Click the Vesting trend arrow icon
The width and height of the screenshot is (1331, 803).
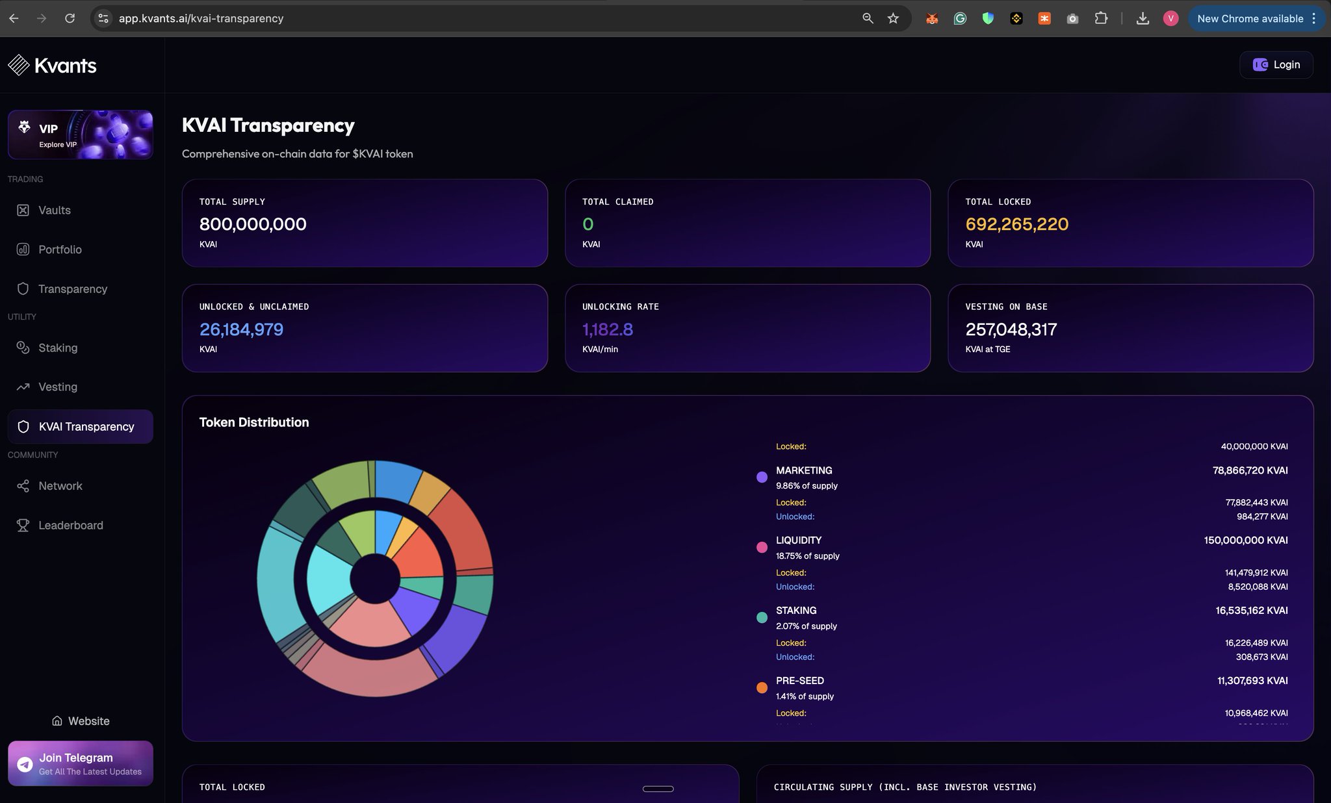pyautogui.click(x=23, y=387)
